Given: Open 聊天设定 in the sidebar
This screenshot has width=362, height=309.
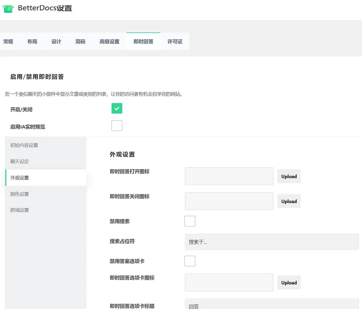Looking at the screenshot, I should (45, 161).
